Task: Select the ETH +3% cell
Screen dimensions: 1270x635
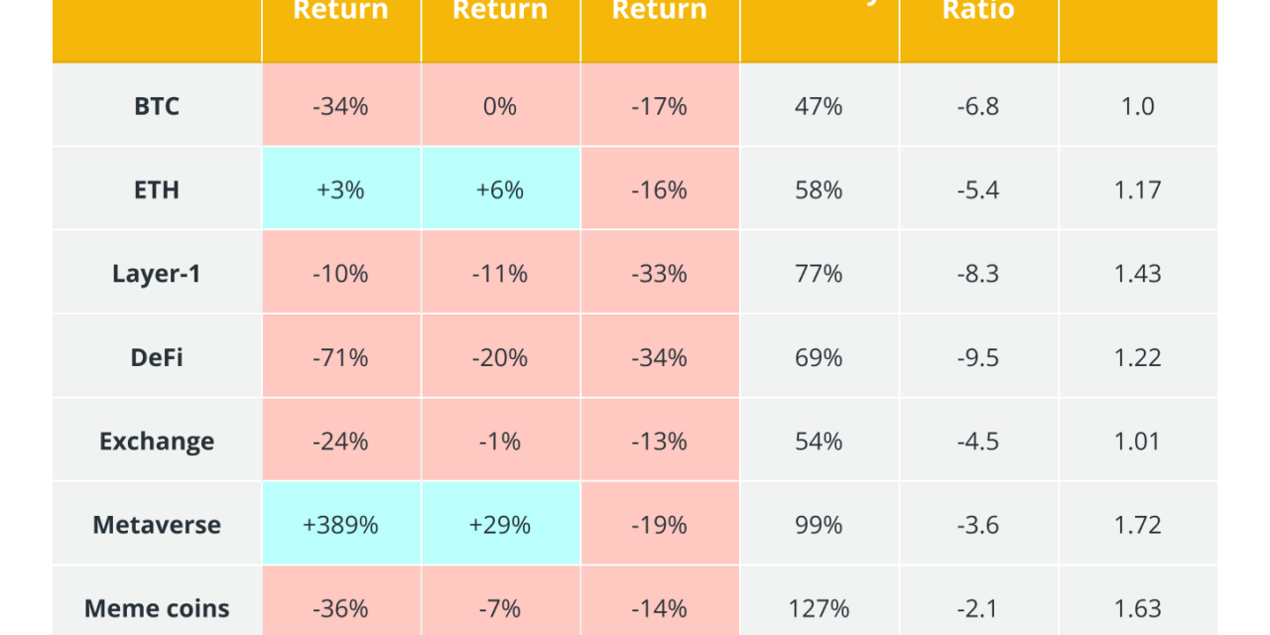Action: 340,190
